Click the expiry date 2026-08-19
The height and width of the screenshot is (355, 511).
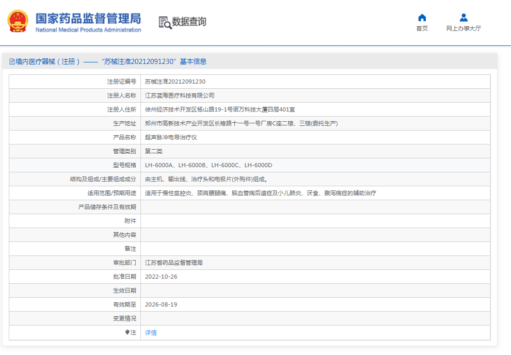pos(161,304)
